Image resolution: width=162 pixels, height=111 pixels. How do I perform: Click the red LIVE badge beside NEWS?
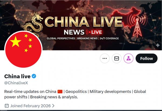pos(94,32)
